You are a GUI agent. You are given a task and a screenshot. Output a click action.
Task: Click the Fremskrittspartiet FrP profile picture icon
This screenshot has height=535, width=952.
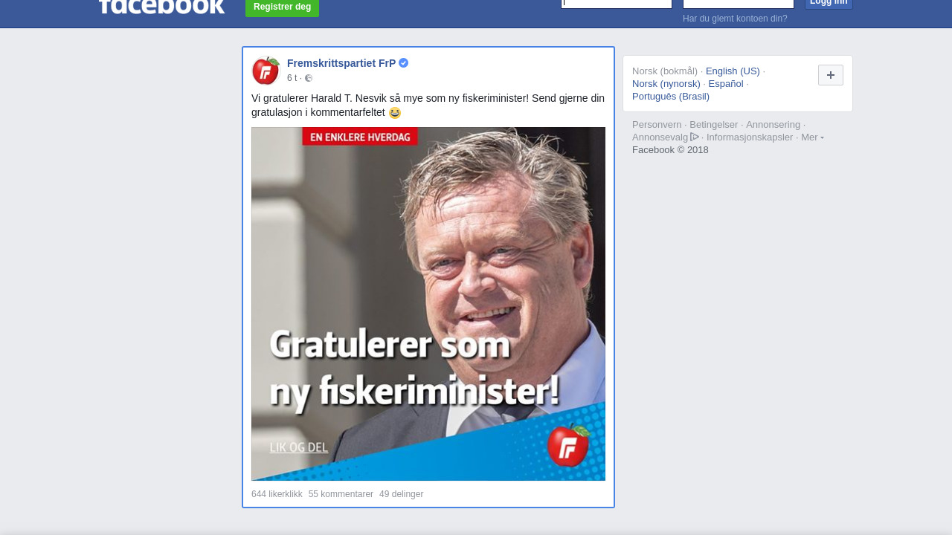click(x=266, y=71)
